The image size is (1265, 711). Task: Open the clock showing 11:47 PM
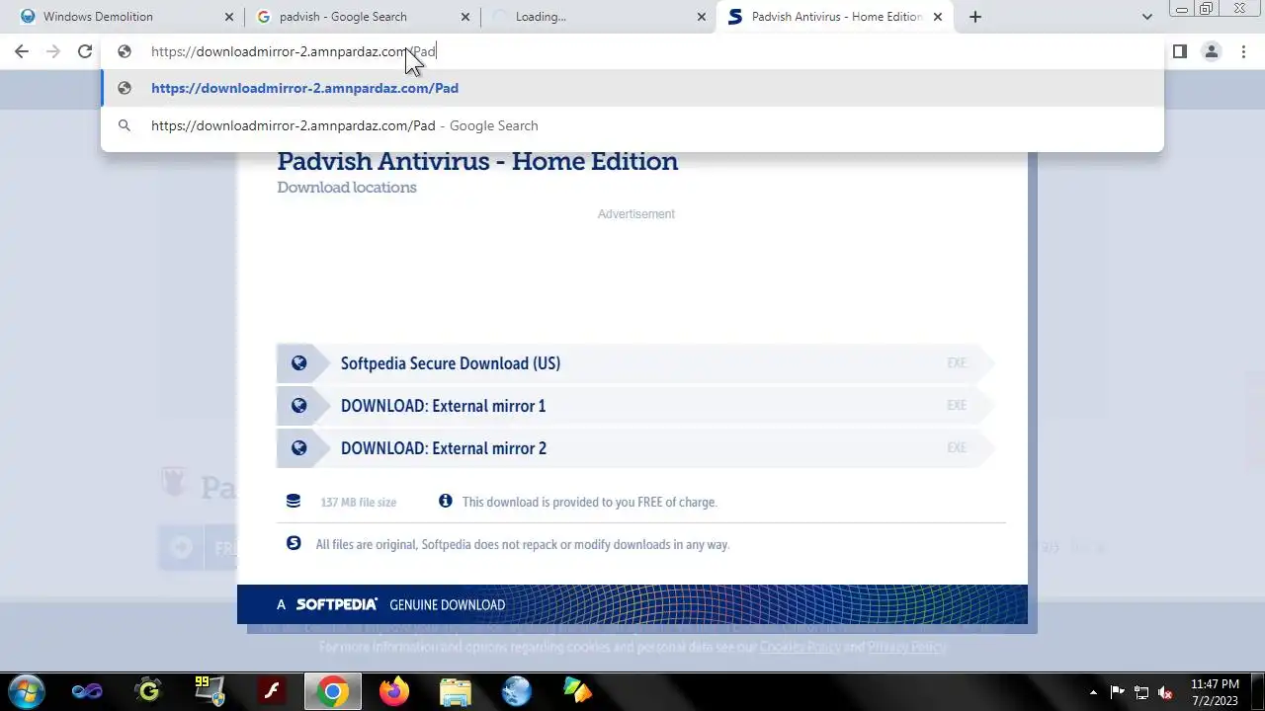point(1215,692)
